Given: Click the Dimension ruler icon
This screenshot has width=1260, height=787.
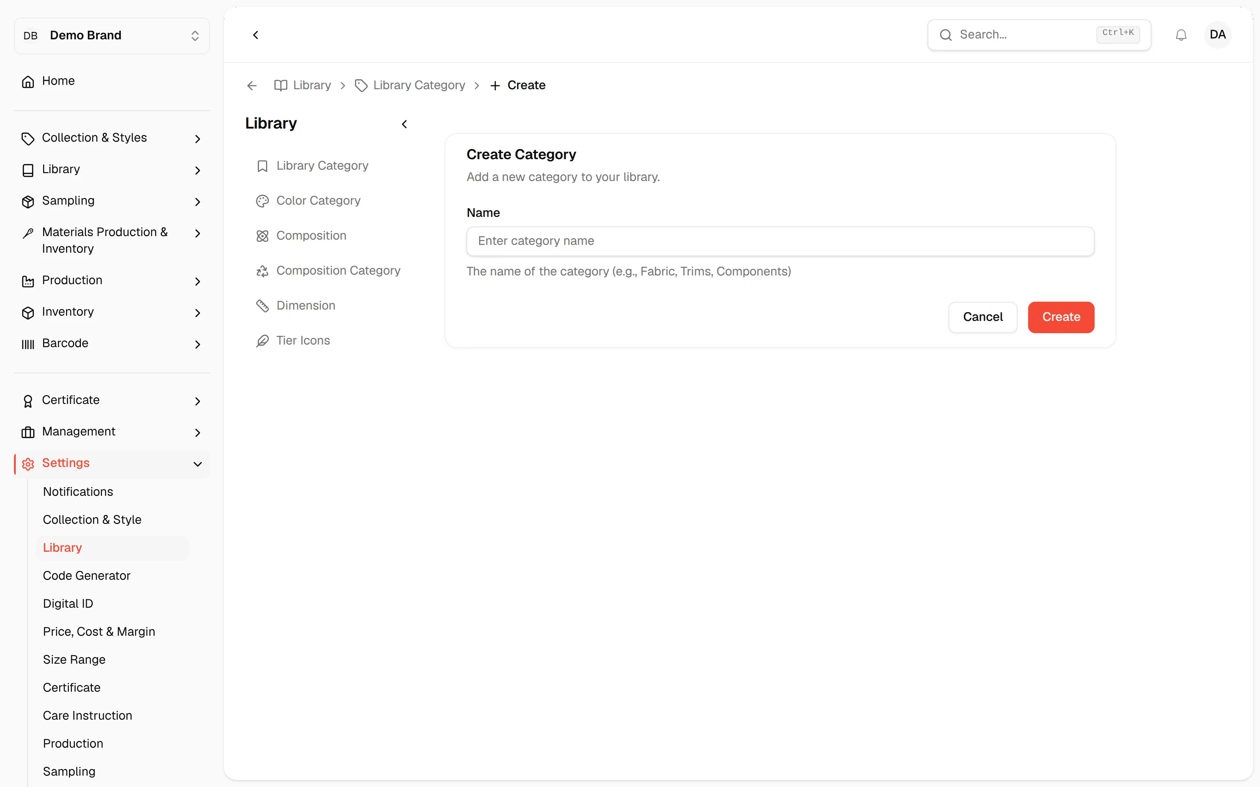Looking at the screenshot, I should pos(262,306).
